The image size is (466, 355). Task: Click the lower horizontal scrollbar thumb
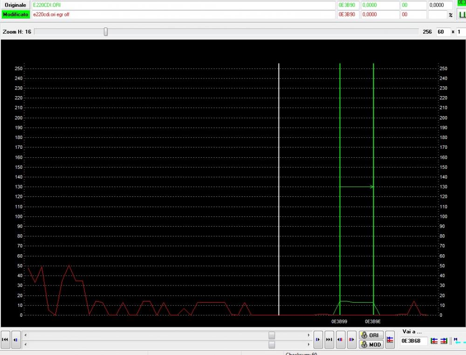(x=272, y=344)
